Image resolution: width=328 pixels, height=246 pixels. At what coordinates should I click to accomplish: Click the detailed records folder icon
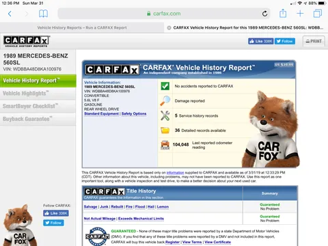[x=165, y=131]
